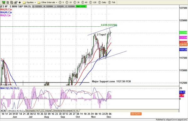The height and width of the screenshot is (121, 188).
Task: Click the orange 01/12/11 date marker
Action: pos(136,114)
